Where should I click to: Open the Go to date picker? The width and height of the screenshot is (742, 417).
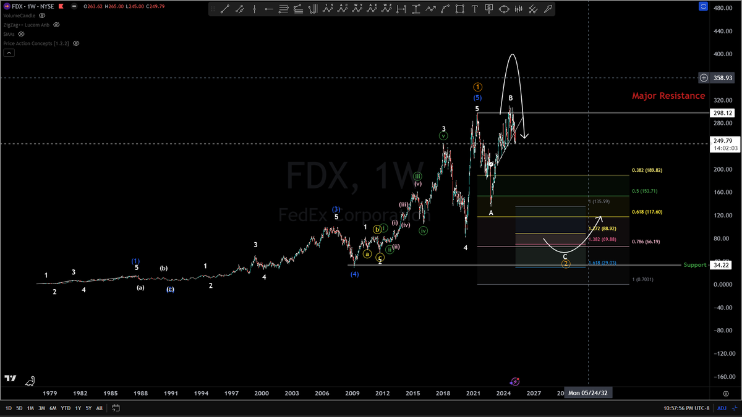116,408
